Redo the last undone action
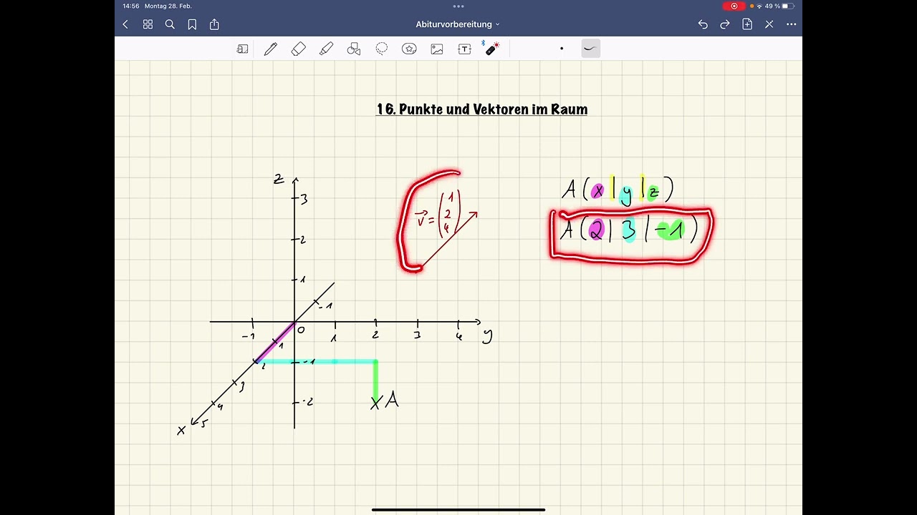Image resolution: width=917 pixels, height=515 pixels. (725, 24)
